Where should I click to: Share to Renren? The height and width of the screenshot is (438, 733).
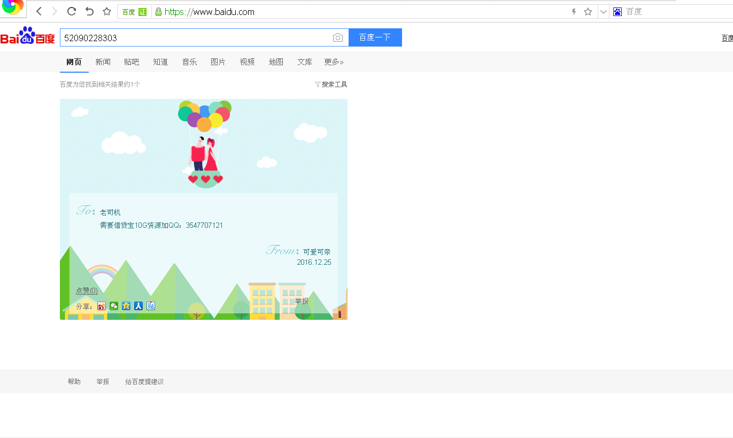[x=138, y=305]
